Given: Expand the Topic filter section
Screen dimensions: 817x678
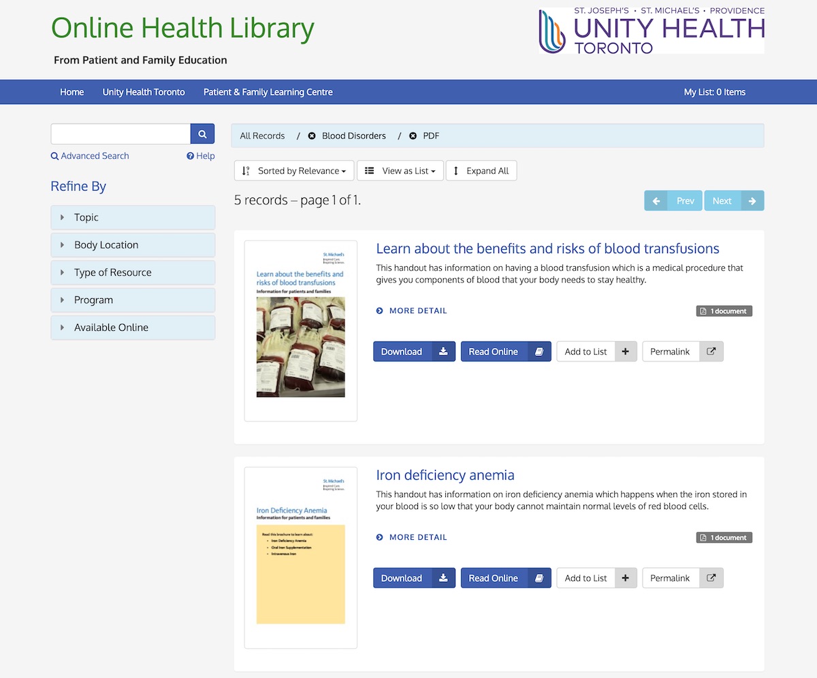Looking at the screenshot, I should point(132,217).
